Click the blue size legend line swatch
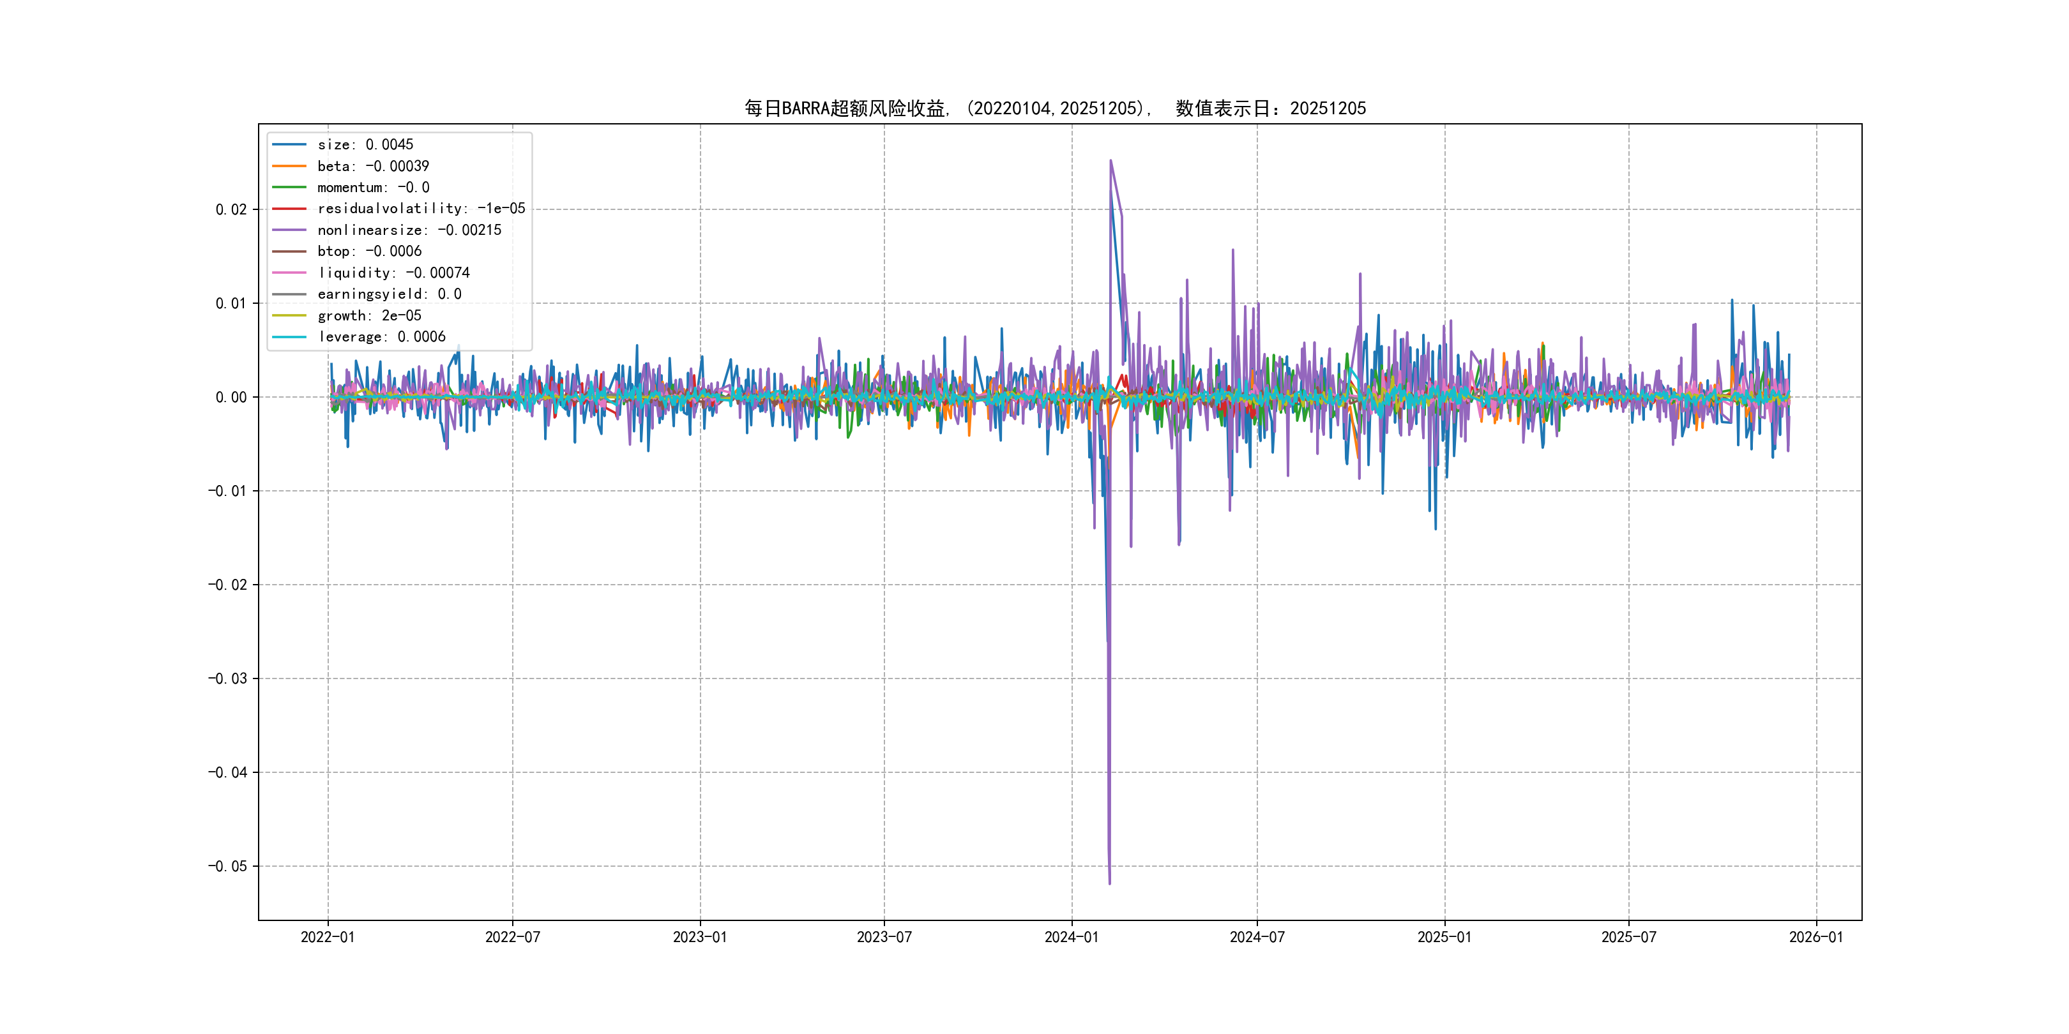 (289, 144)
